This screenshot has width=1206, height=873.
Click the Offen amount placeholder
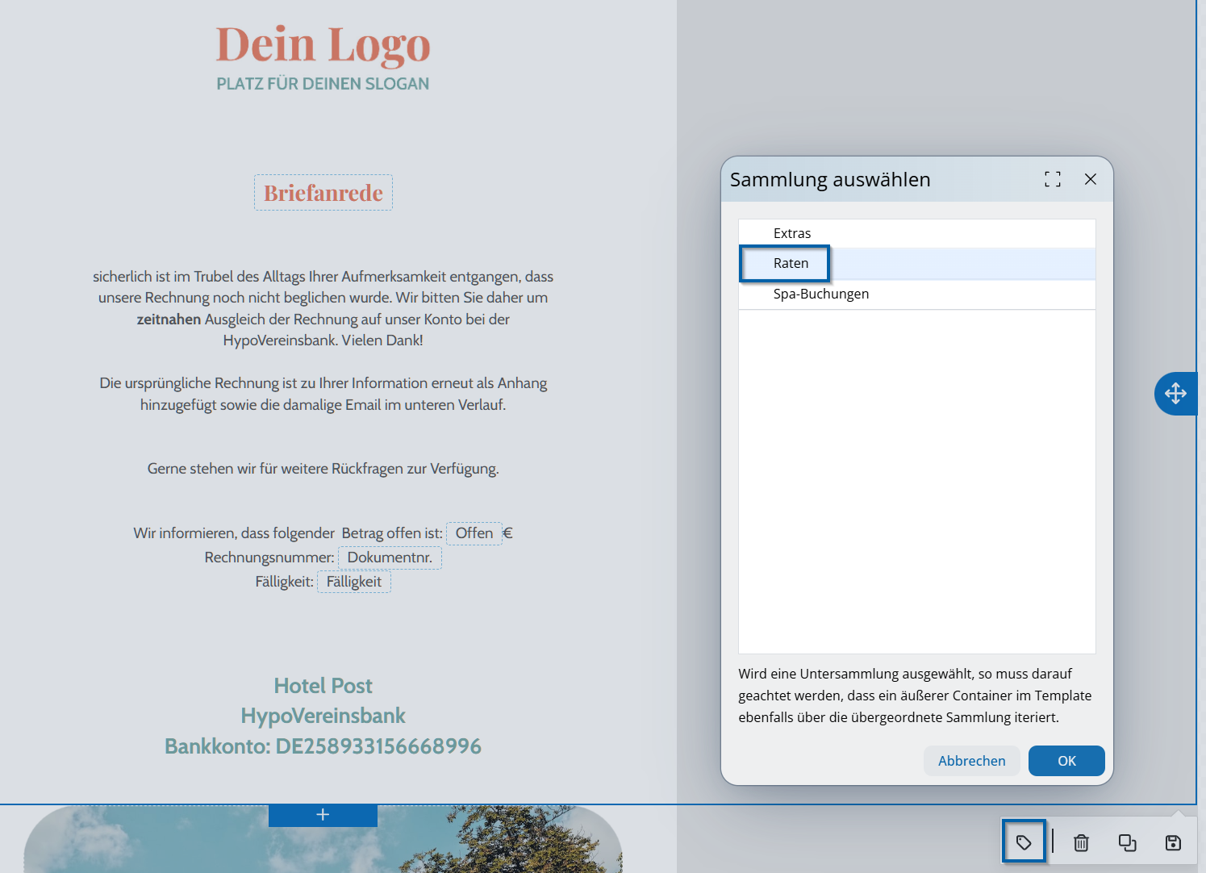(x=474, y=533)
